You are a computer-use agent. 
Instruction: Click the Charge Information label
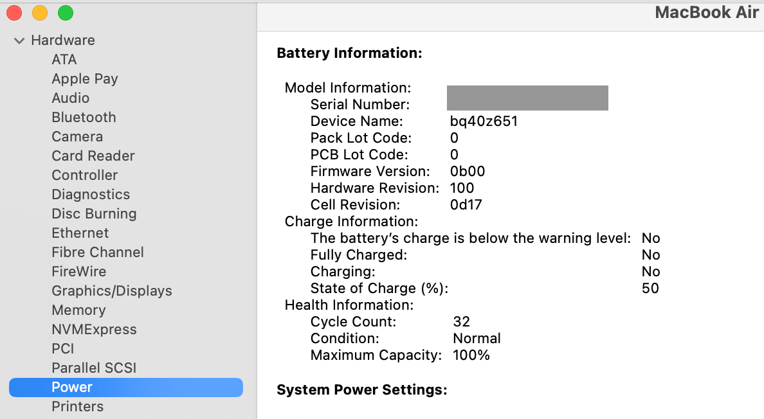point(351,222)
